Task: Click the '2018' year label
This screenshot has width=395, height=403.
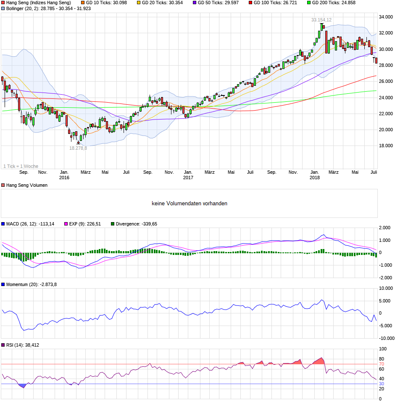Action: [x=315, y=178]
